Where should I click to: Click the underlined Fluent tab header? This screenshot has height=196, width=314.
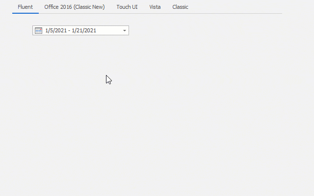[25, 7]
